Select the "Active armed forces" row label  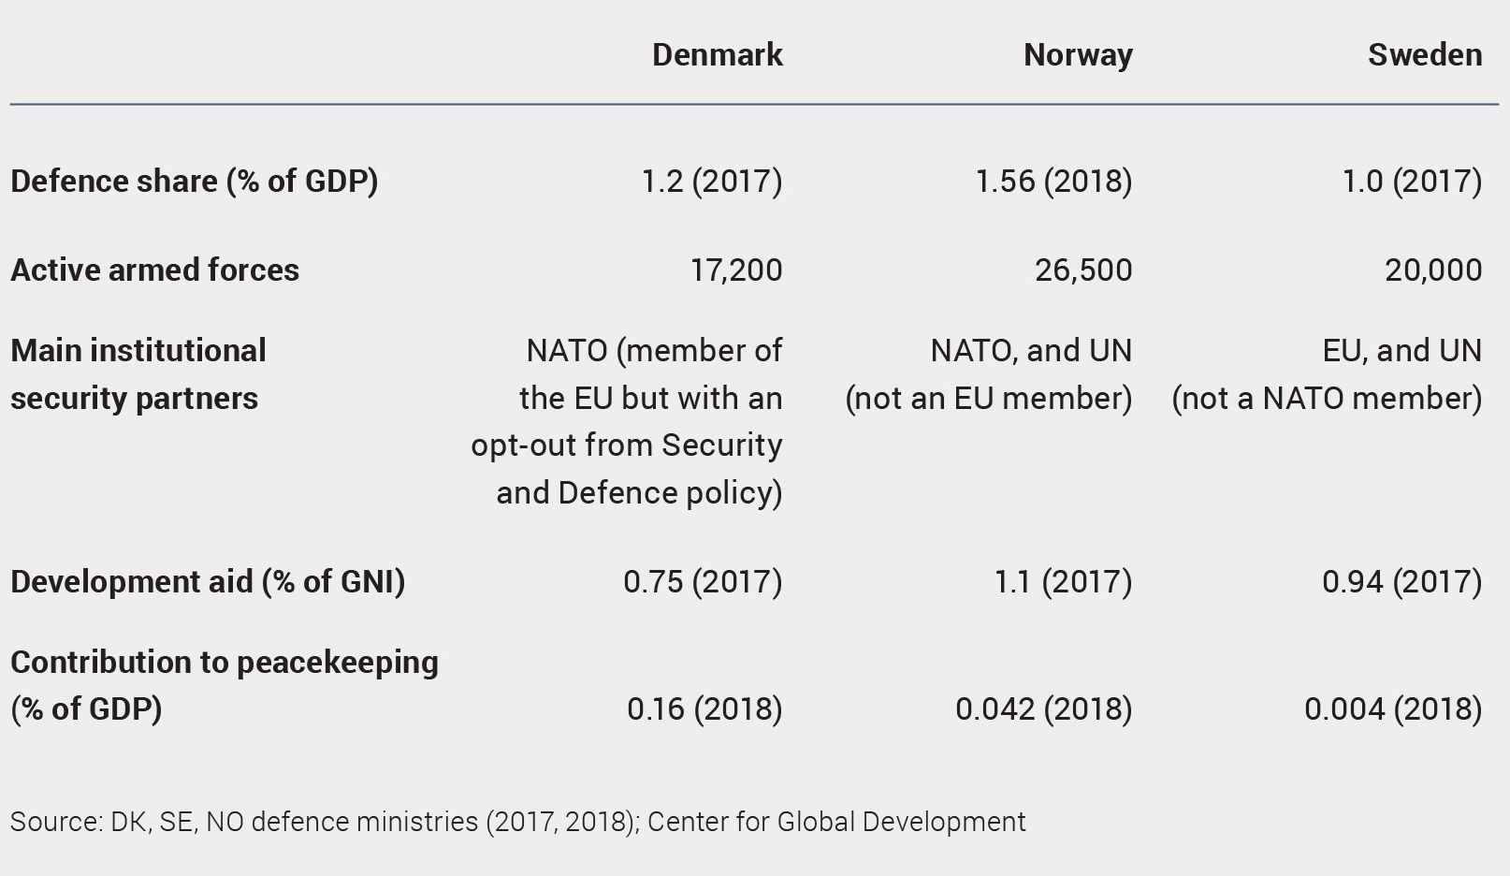pos(155,270)
